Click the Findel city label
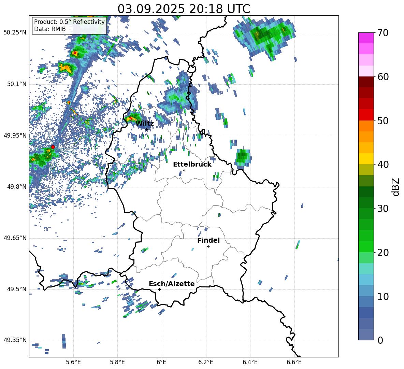 [208, 240]
